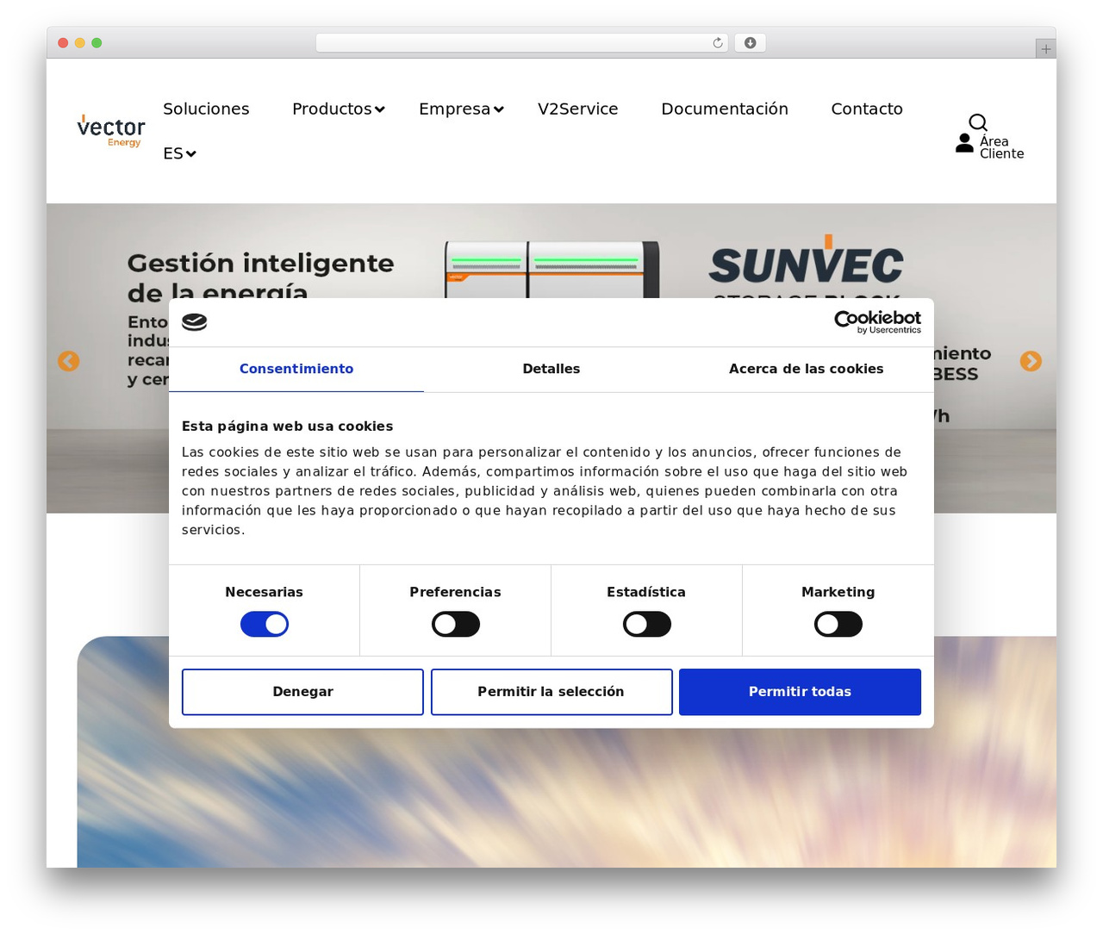Screen dimensions: 1103x934
Task: Click the Denegar button
Action: pyautogui.click(x=302, y=692)
